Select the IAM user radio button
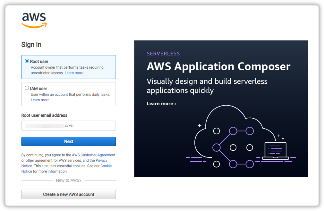The height and width of the screenshot is (211, 324). tap(27, 88)
